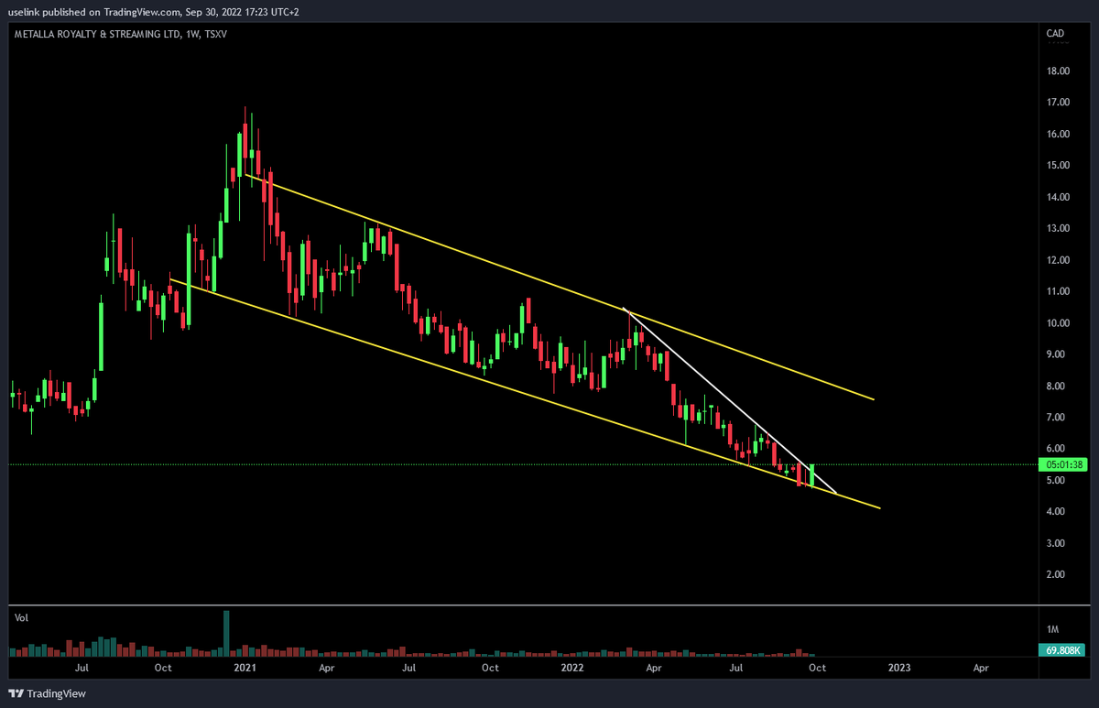Screen dimensions: 1099x708
Task: Click the tallest volume bar near 2021
Action: (x=226, y=633)
